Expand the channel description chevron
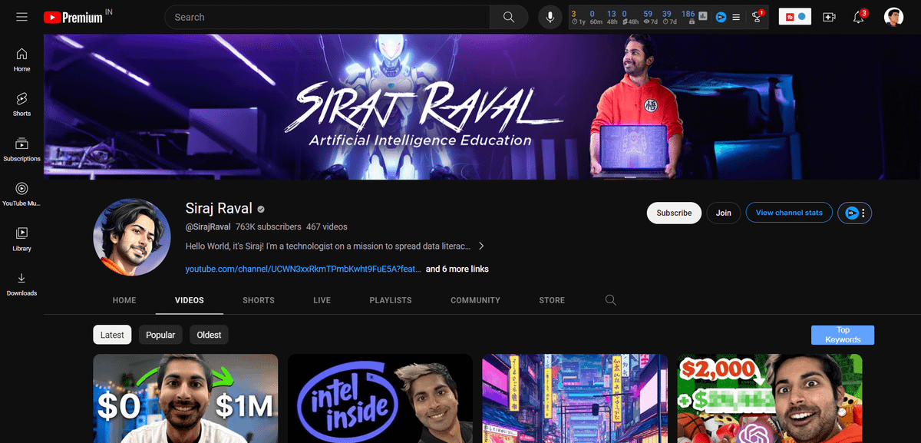Screen dimensions: 921x443 tap(481, 246)
